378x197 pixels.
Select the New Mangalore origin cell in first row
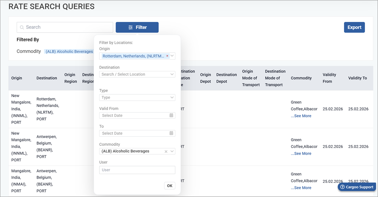coord(21,109)
